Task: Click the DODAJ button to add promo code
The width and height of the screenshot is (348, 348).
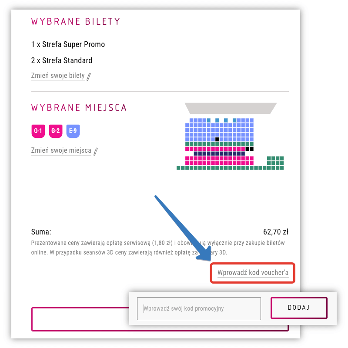Action: 299,308
